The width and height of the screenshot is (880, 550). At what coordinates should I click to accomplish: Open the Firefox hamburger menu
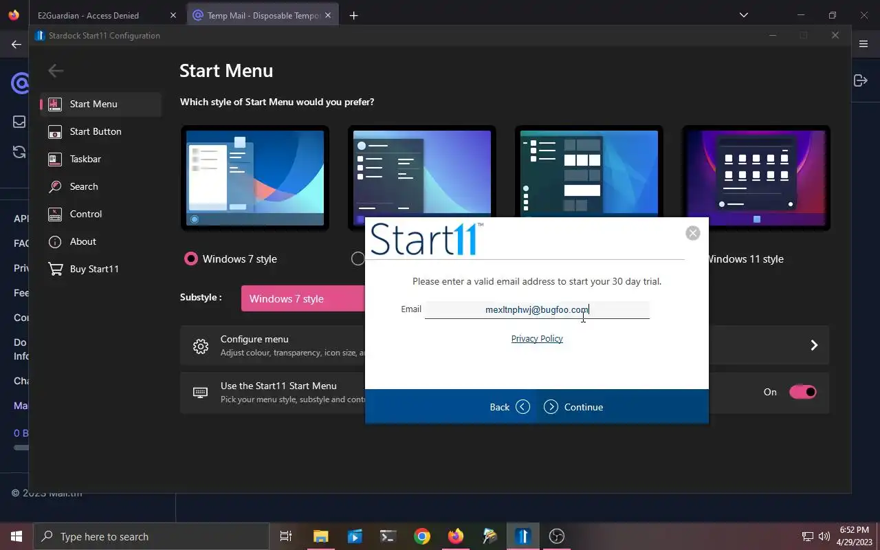coord(863,44)
